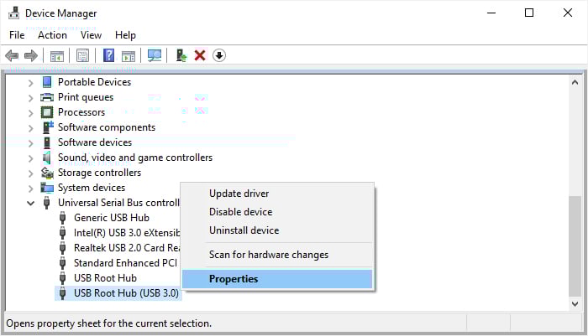Click the red X Uninstall device icon
The width and height of the screenshot is (588, 336).
click(x=200, y=55)
